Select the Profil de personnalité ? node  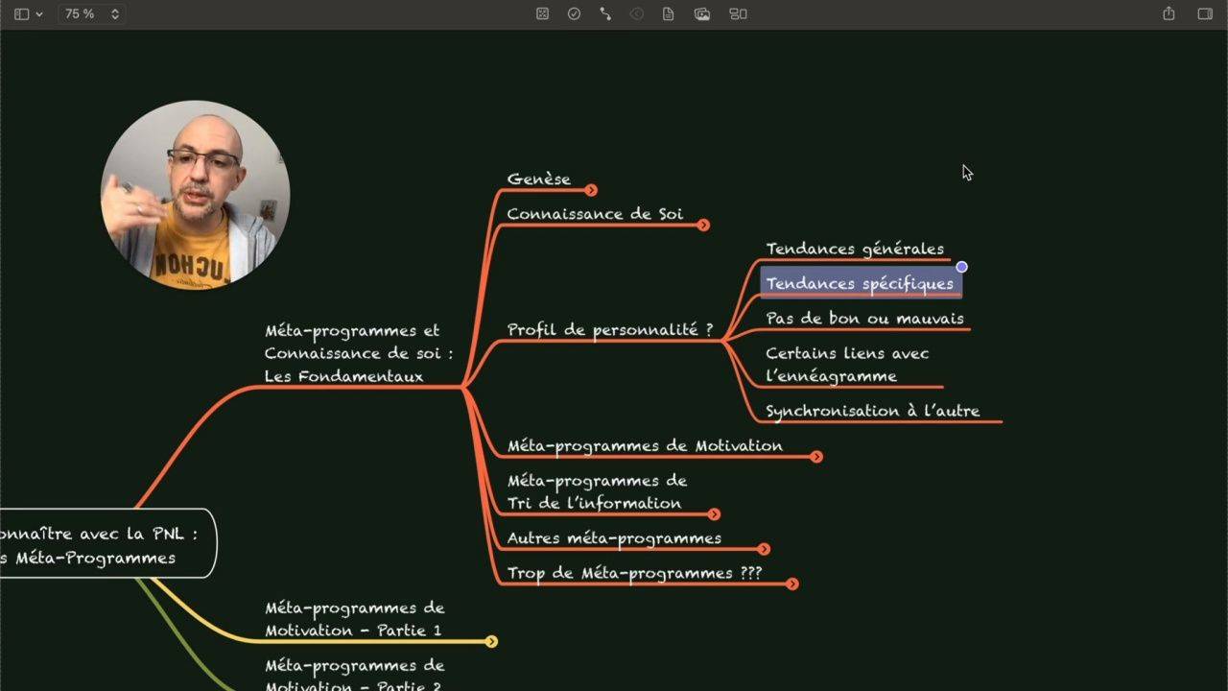610,329
